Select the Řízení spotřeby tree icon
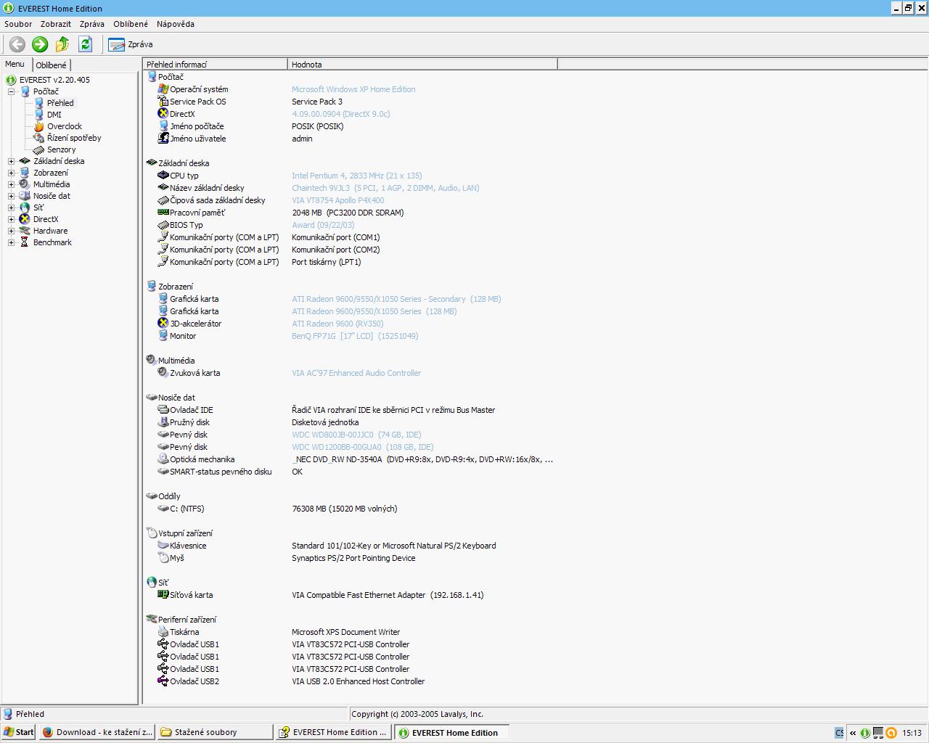929x743 pixels. (39, 138)
